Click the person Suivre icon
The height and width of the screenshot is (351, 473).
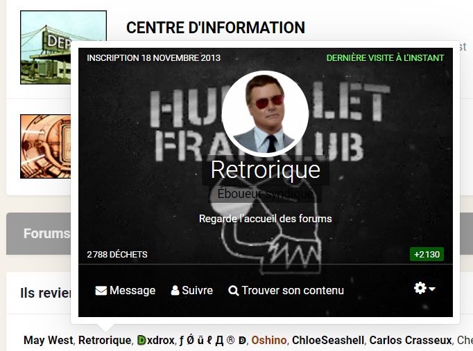click(175, 290)
